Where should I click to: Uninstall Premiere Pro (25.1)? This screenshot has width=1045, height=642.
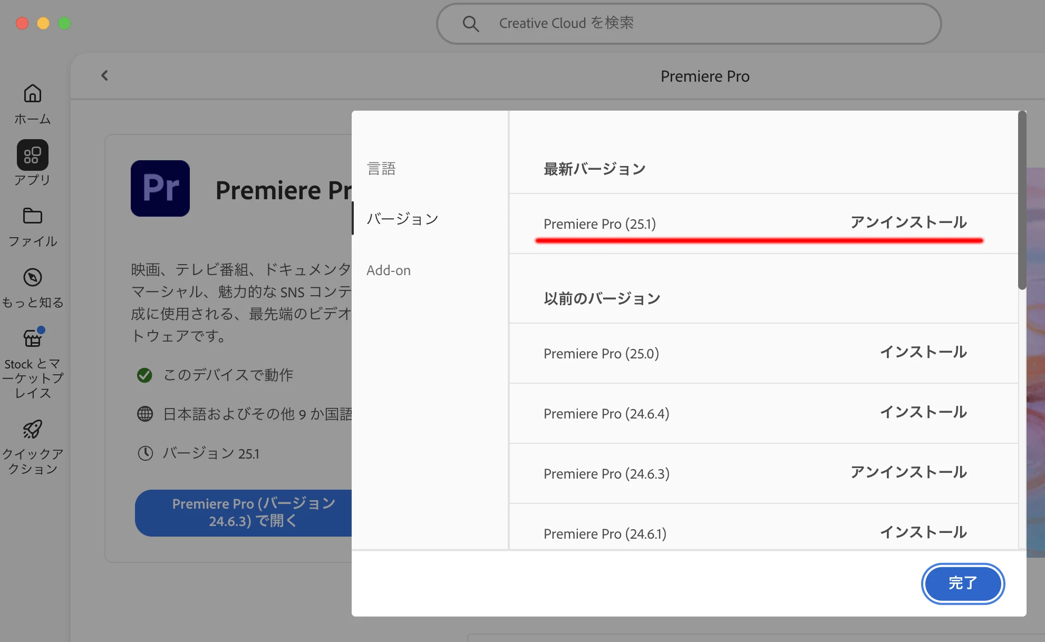(908, 222)
